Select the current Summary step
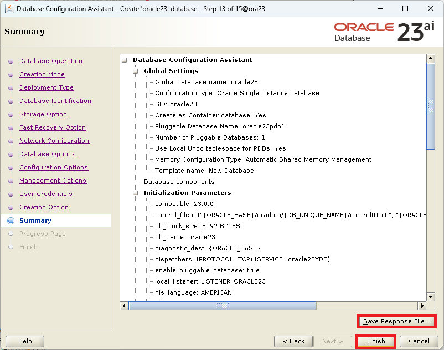 pyautogui.click(x=35, y=220)
